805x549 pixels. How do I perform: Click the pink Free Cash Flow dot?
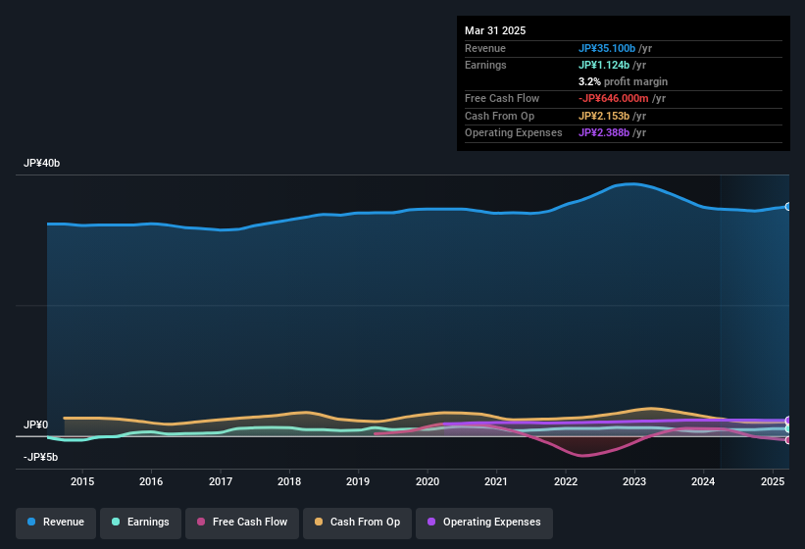pos(201,522)
